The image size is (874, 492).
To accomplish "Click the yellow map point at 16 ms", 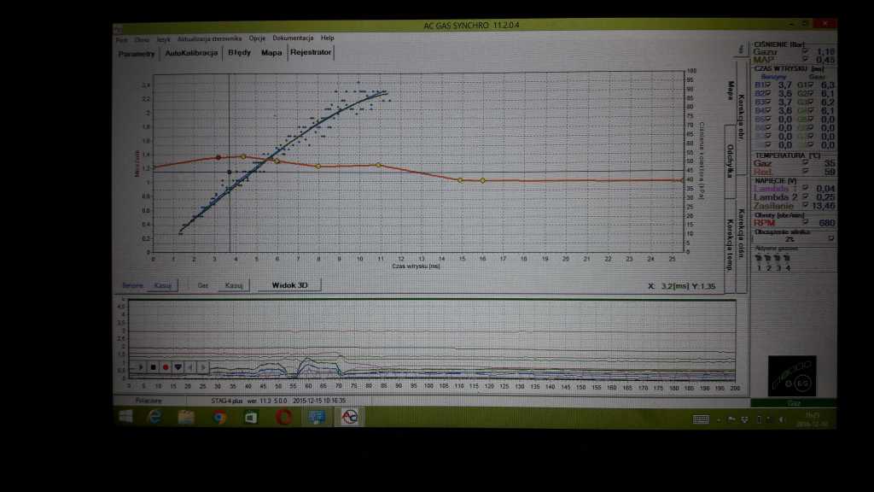I will 483,180.
